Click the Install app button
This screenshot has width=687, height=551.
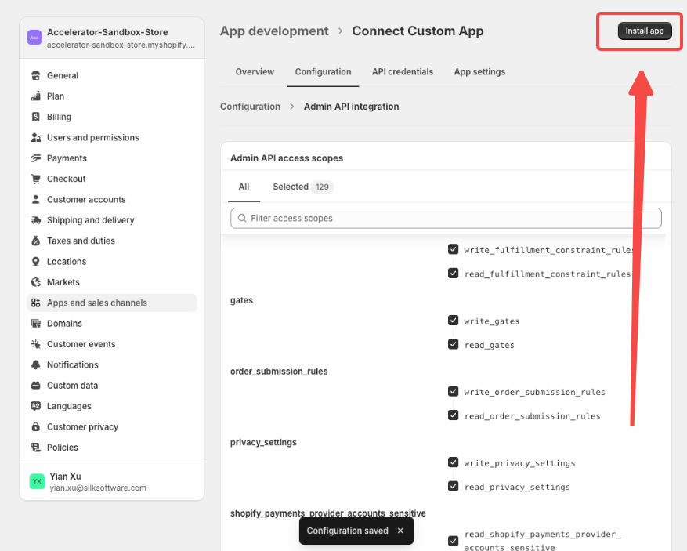[x=645, y=31]
